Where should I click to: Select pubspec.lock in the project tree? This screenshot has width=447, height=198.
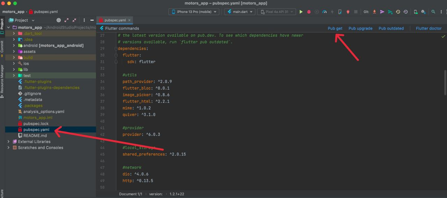(x=36, y=123)
